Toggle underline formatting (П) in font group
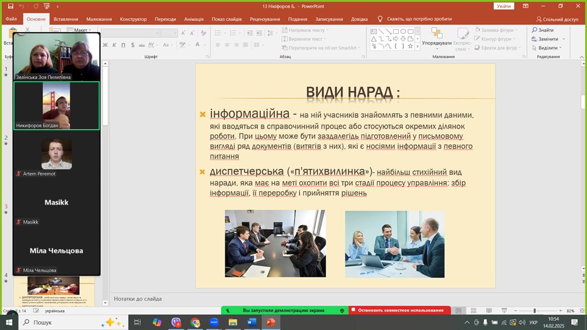 coord(122,45)
